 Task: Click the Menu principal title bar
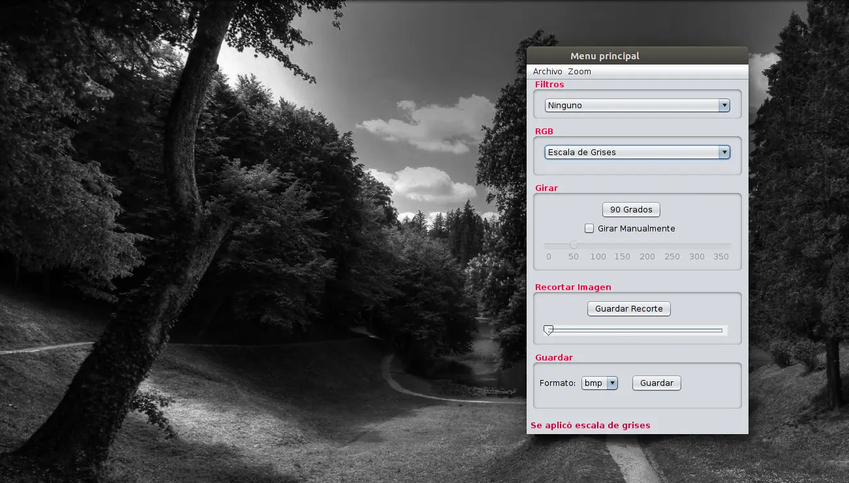[637, 55]
